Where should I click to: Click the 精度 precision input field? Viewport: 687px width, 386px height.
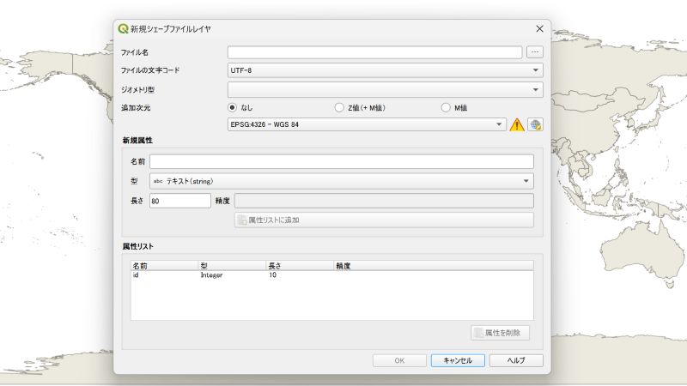coord(384,201)
